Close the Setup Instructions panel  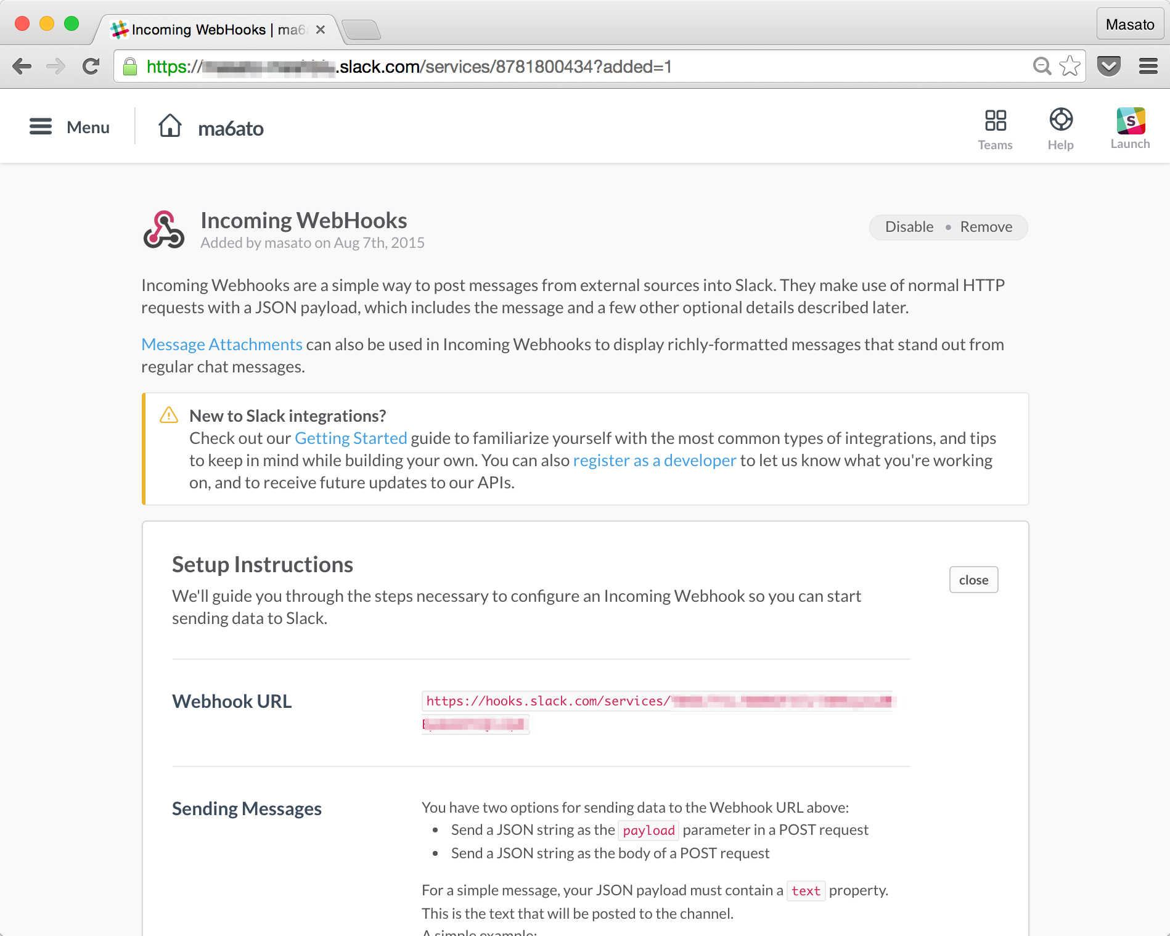tap(973, 580)
